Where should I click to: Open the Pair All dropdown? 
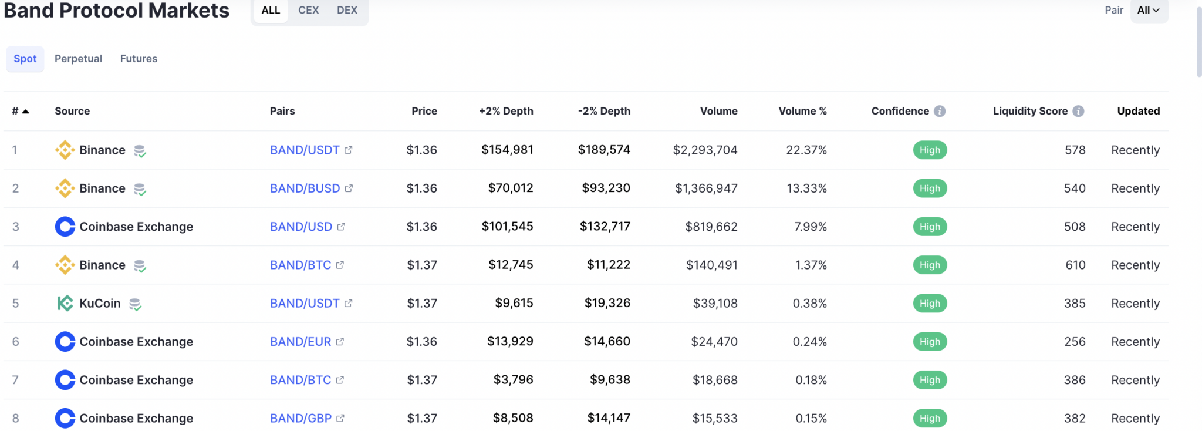point(1149,10)
